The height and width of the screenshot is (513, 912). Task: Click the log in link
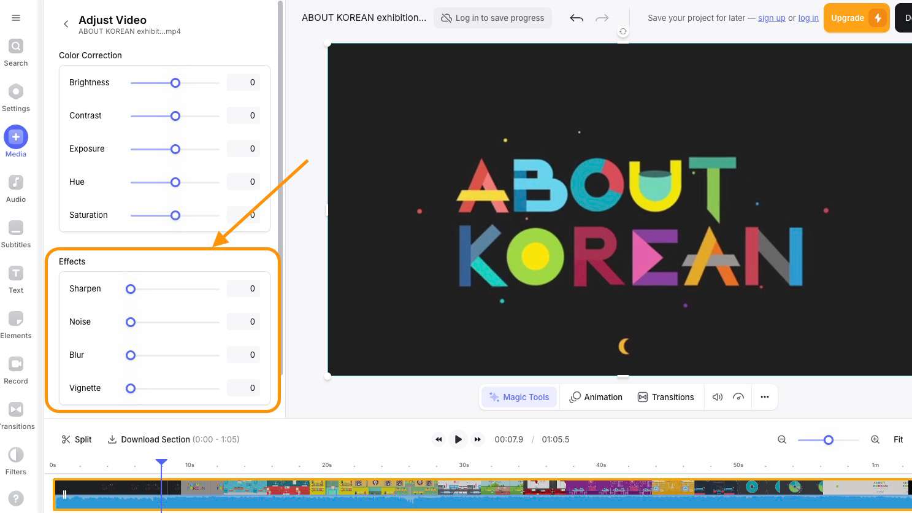[808, 18]
